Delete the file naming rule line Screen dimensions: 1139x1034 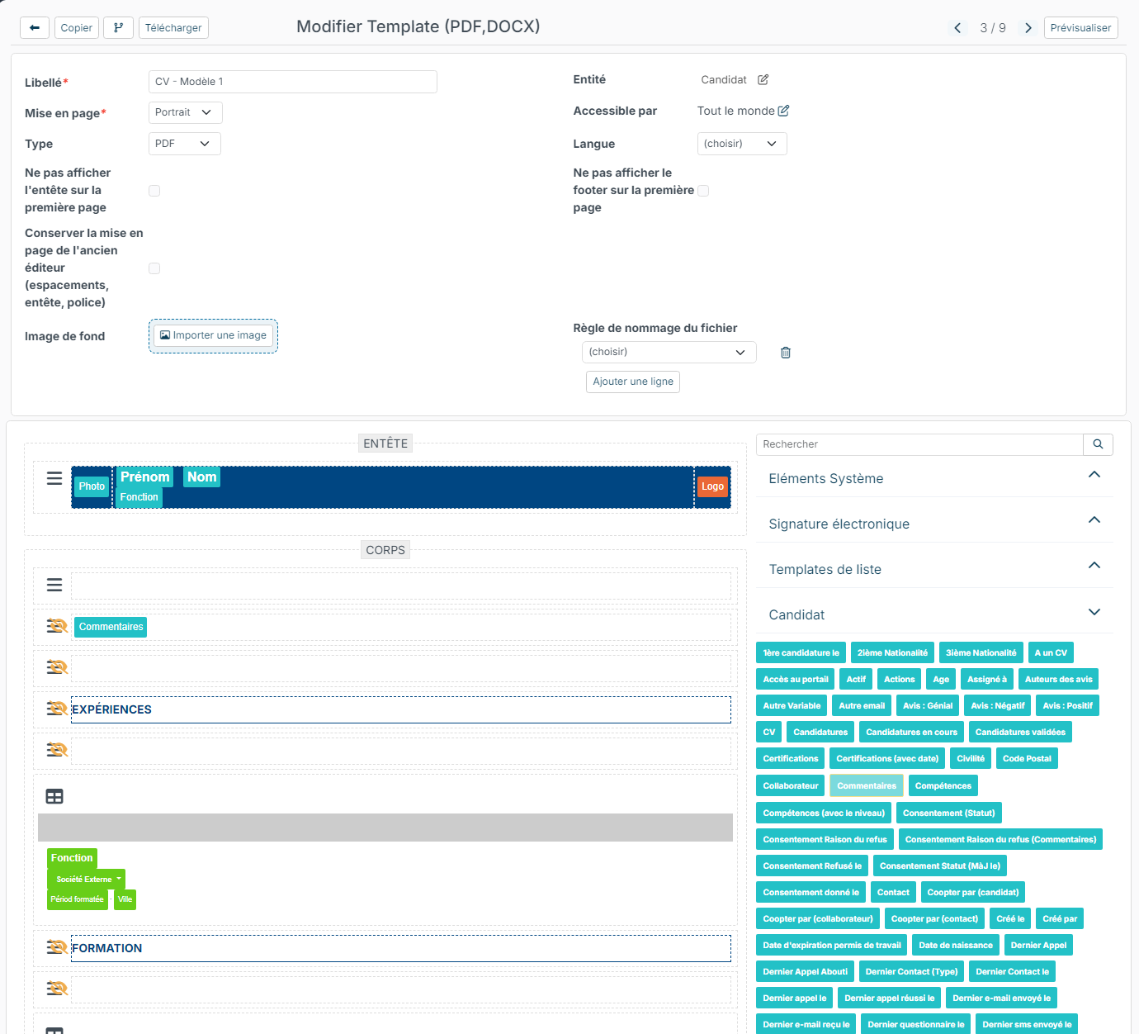click(x=786, y=353)
